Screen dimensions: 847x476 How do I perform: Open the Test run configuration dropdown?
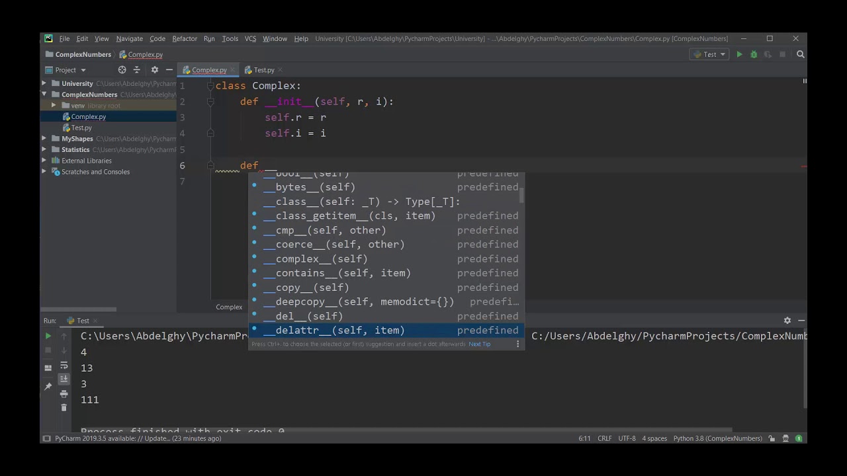pos(709,54)
